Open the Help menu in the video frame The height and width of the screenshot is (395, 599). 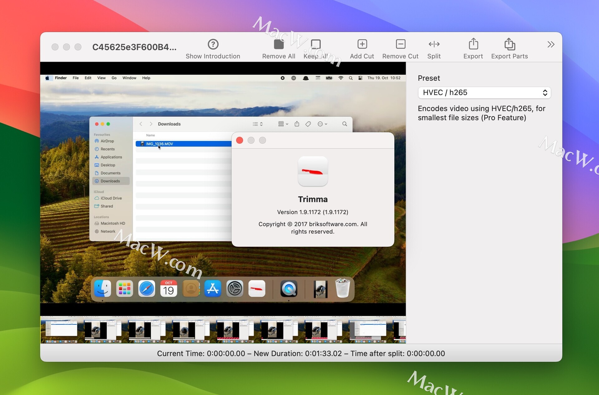click(146, 78)
